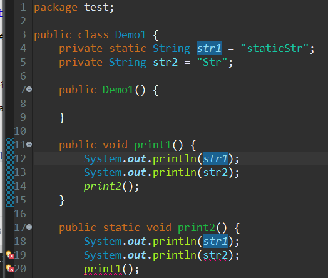Click System on line 12
Image resolution: width=328 pixels, height=278 pixels.
(103, 158)
